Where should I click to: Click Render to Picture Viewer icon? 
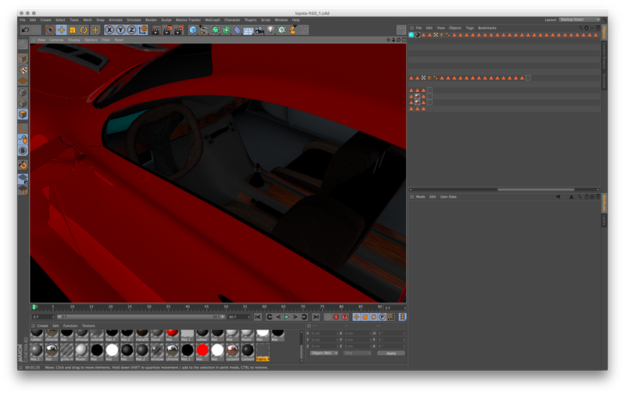[x=167, y=30]
